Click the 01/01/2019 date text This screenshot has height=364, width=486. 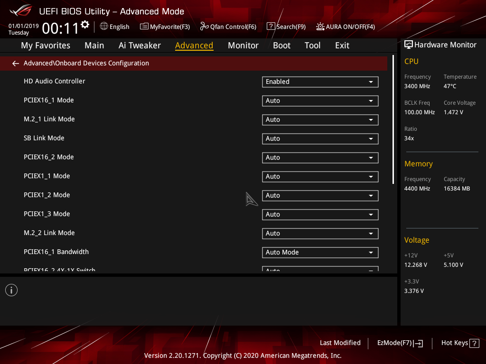coord(24,26)
